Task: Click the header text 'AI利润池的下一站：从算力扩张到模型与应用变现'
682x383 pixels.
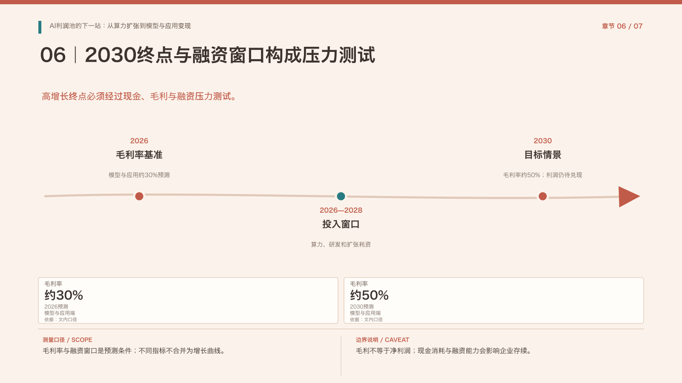Action: pos(120,26)
